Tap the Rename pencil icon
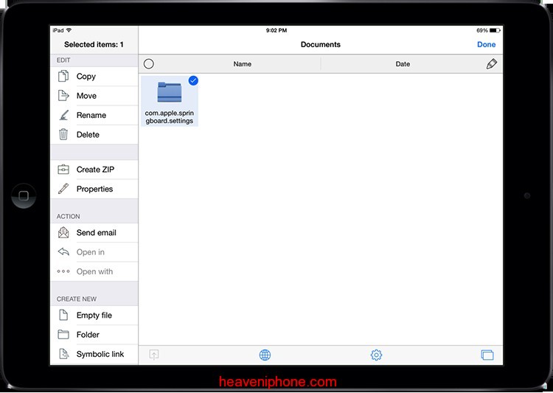 (64, 115)
